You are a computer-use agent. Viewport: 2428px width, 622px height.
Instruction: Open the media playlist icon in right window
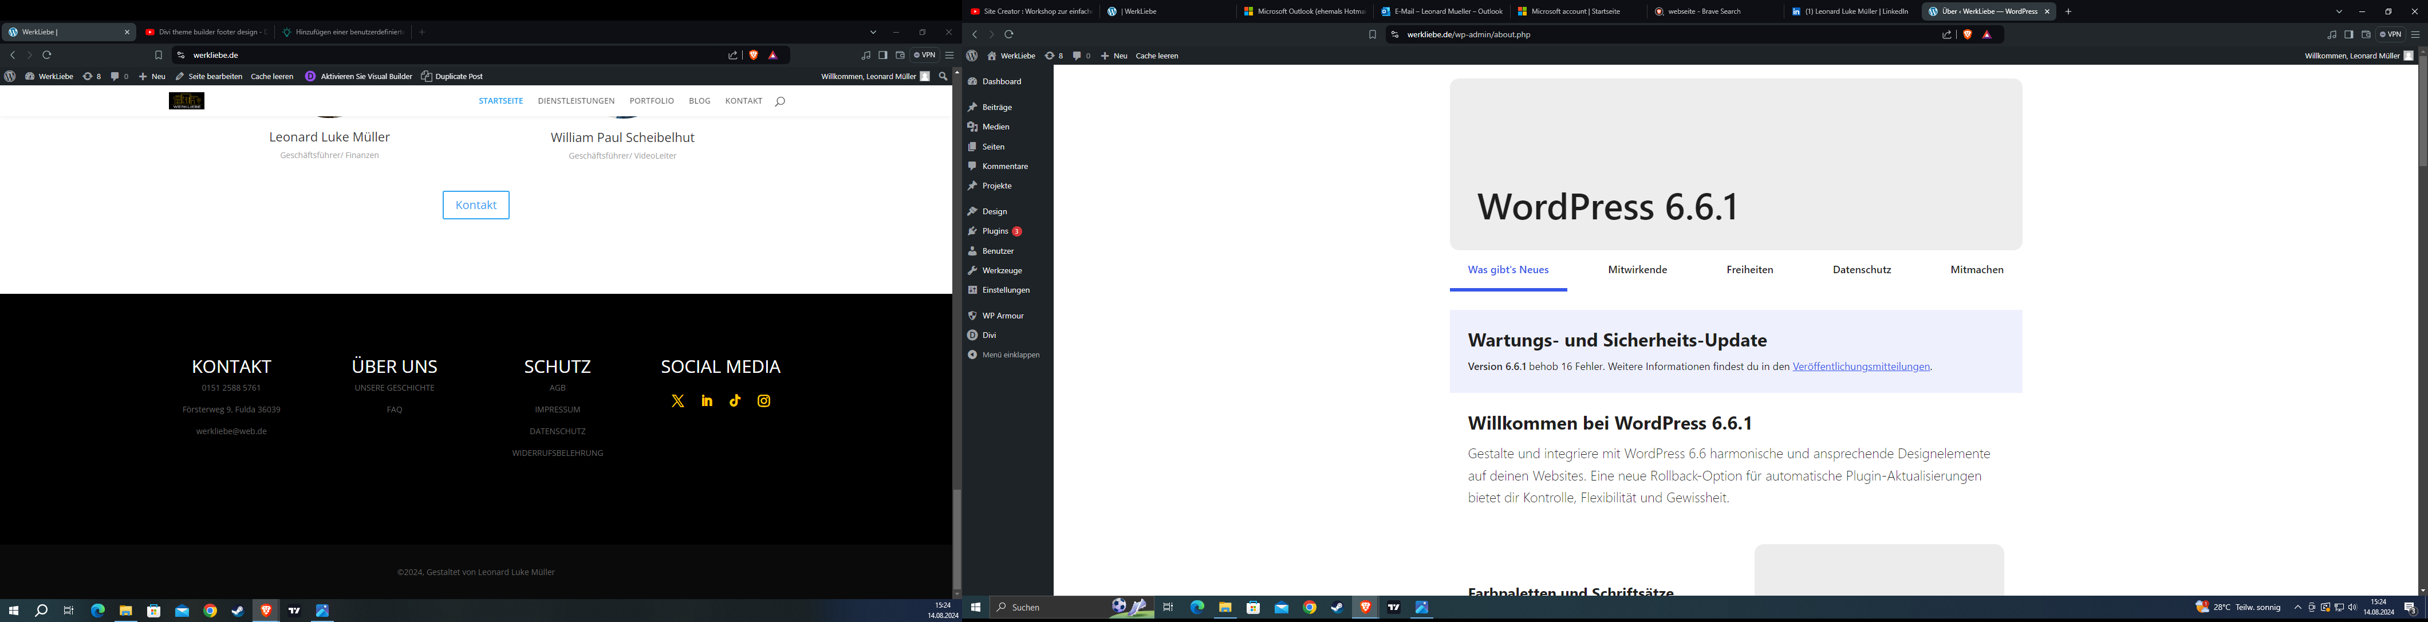pos(2332,35)
